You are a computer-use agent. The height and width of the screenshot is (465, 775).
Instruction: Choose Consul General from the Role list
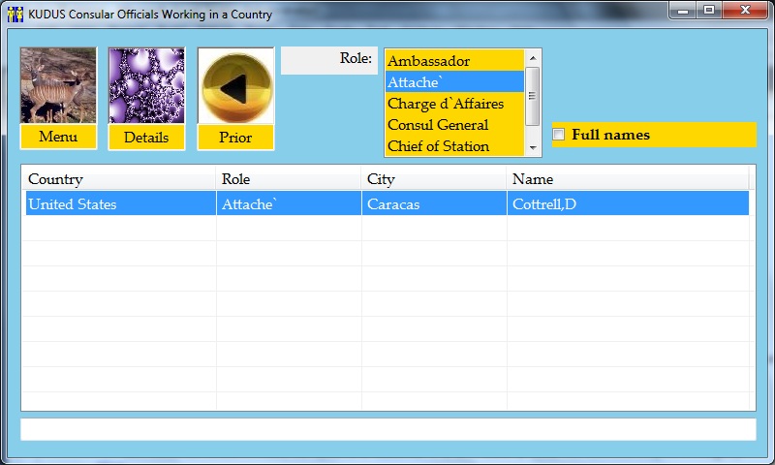(453, 125)
